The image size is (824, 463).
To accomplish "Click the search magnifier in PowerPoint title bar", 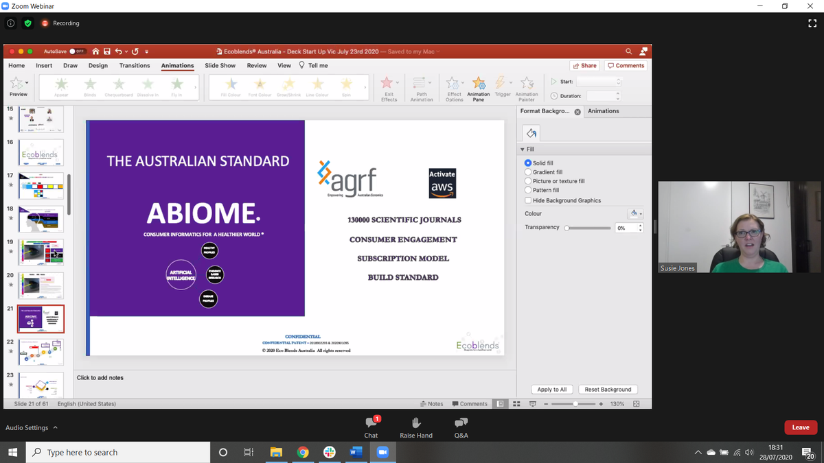I will click(628, 51).
